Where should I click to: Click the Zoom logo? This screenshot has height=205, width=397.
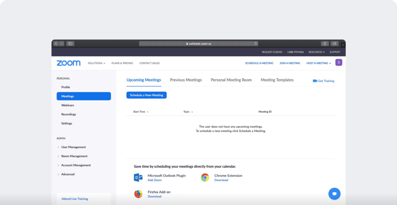68,63
